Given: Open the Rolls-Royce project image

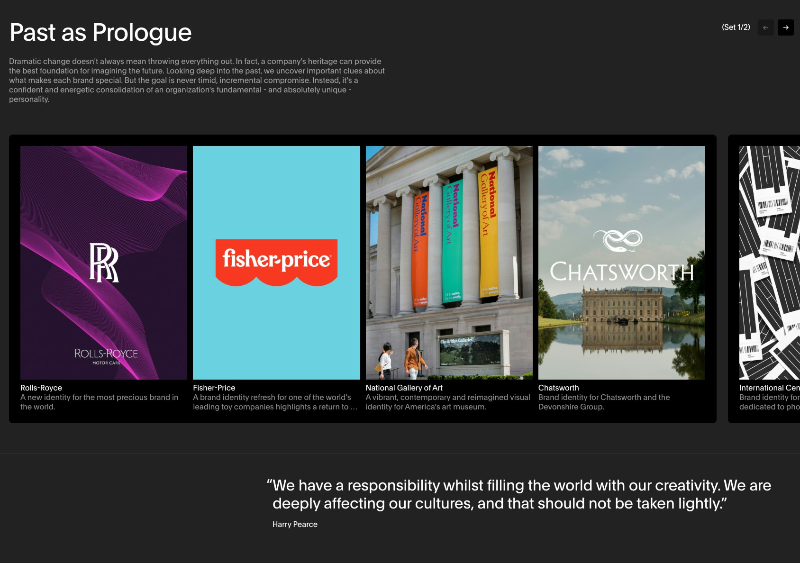Looking at the screenshot, I should [x=104, y=263].
